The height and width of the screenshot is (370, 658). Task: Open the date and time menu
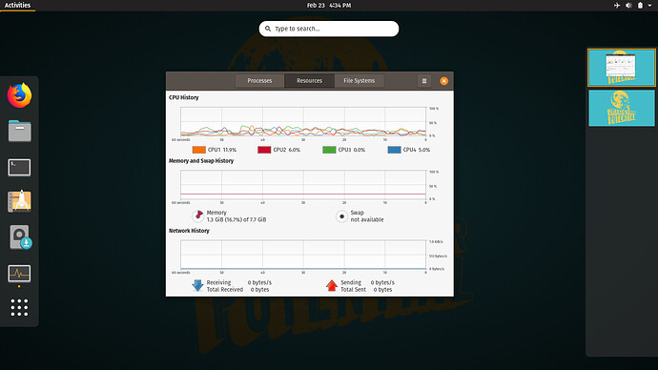click(x=329, y=6)
